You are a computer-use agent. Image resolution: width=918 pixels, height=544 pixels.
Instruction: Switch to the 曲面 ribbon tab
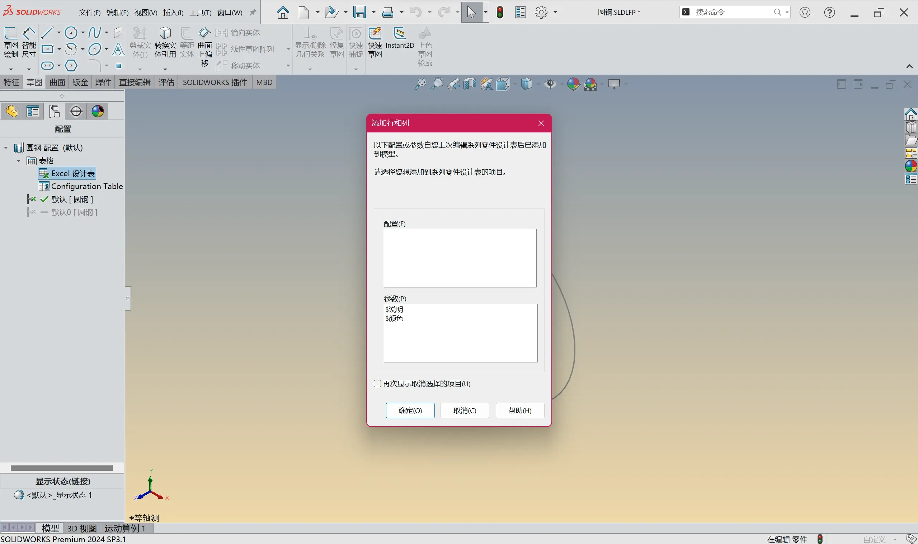pos(57,82)
